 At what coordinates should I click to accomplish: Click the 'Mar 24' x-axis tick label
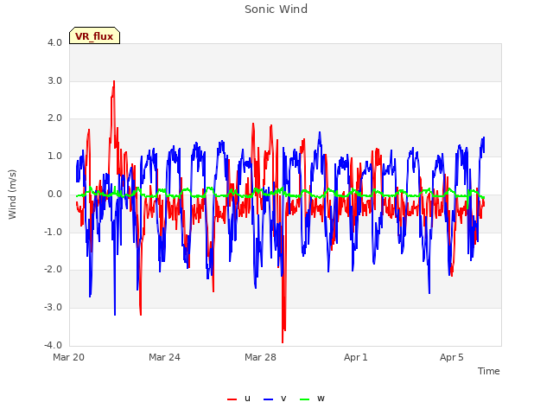pos(164,357)
